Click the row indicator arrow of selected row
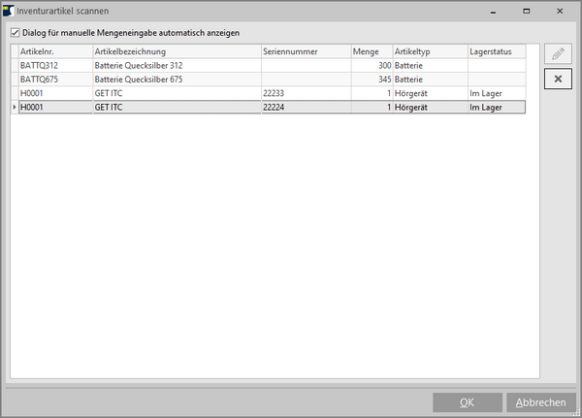Screen dimensions: 582x418 pos(14,107)
